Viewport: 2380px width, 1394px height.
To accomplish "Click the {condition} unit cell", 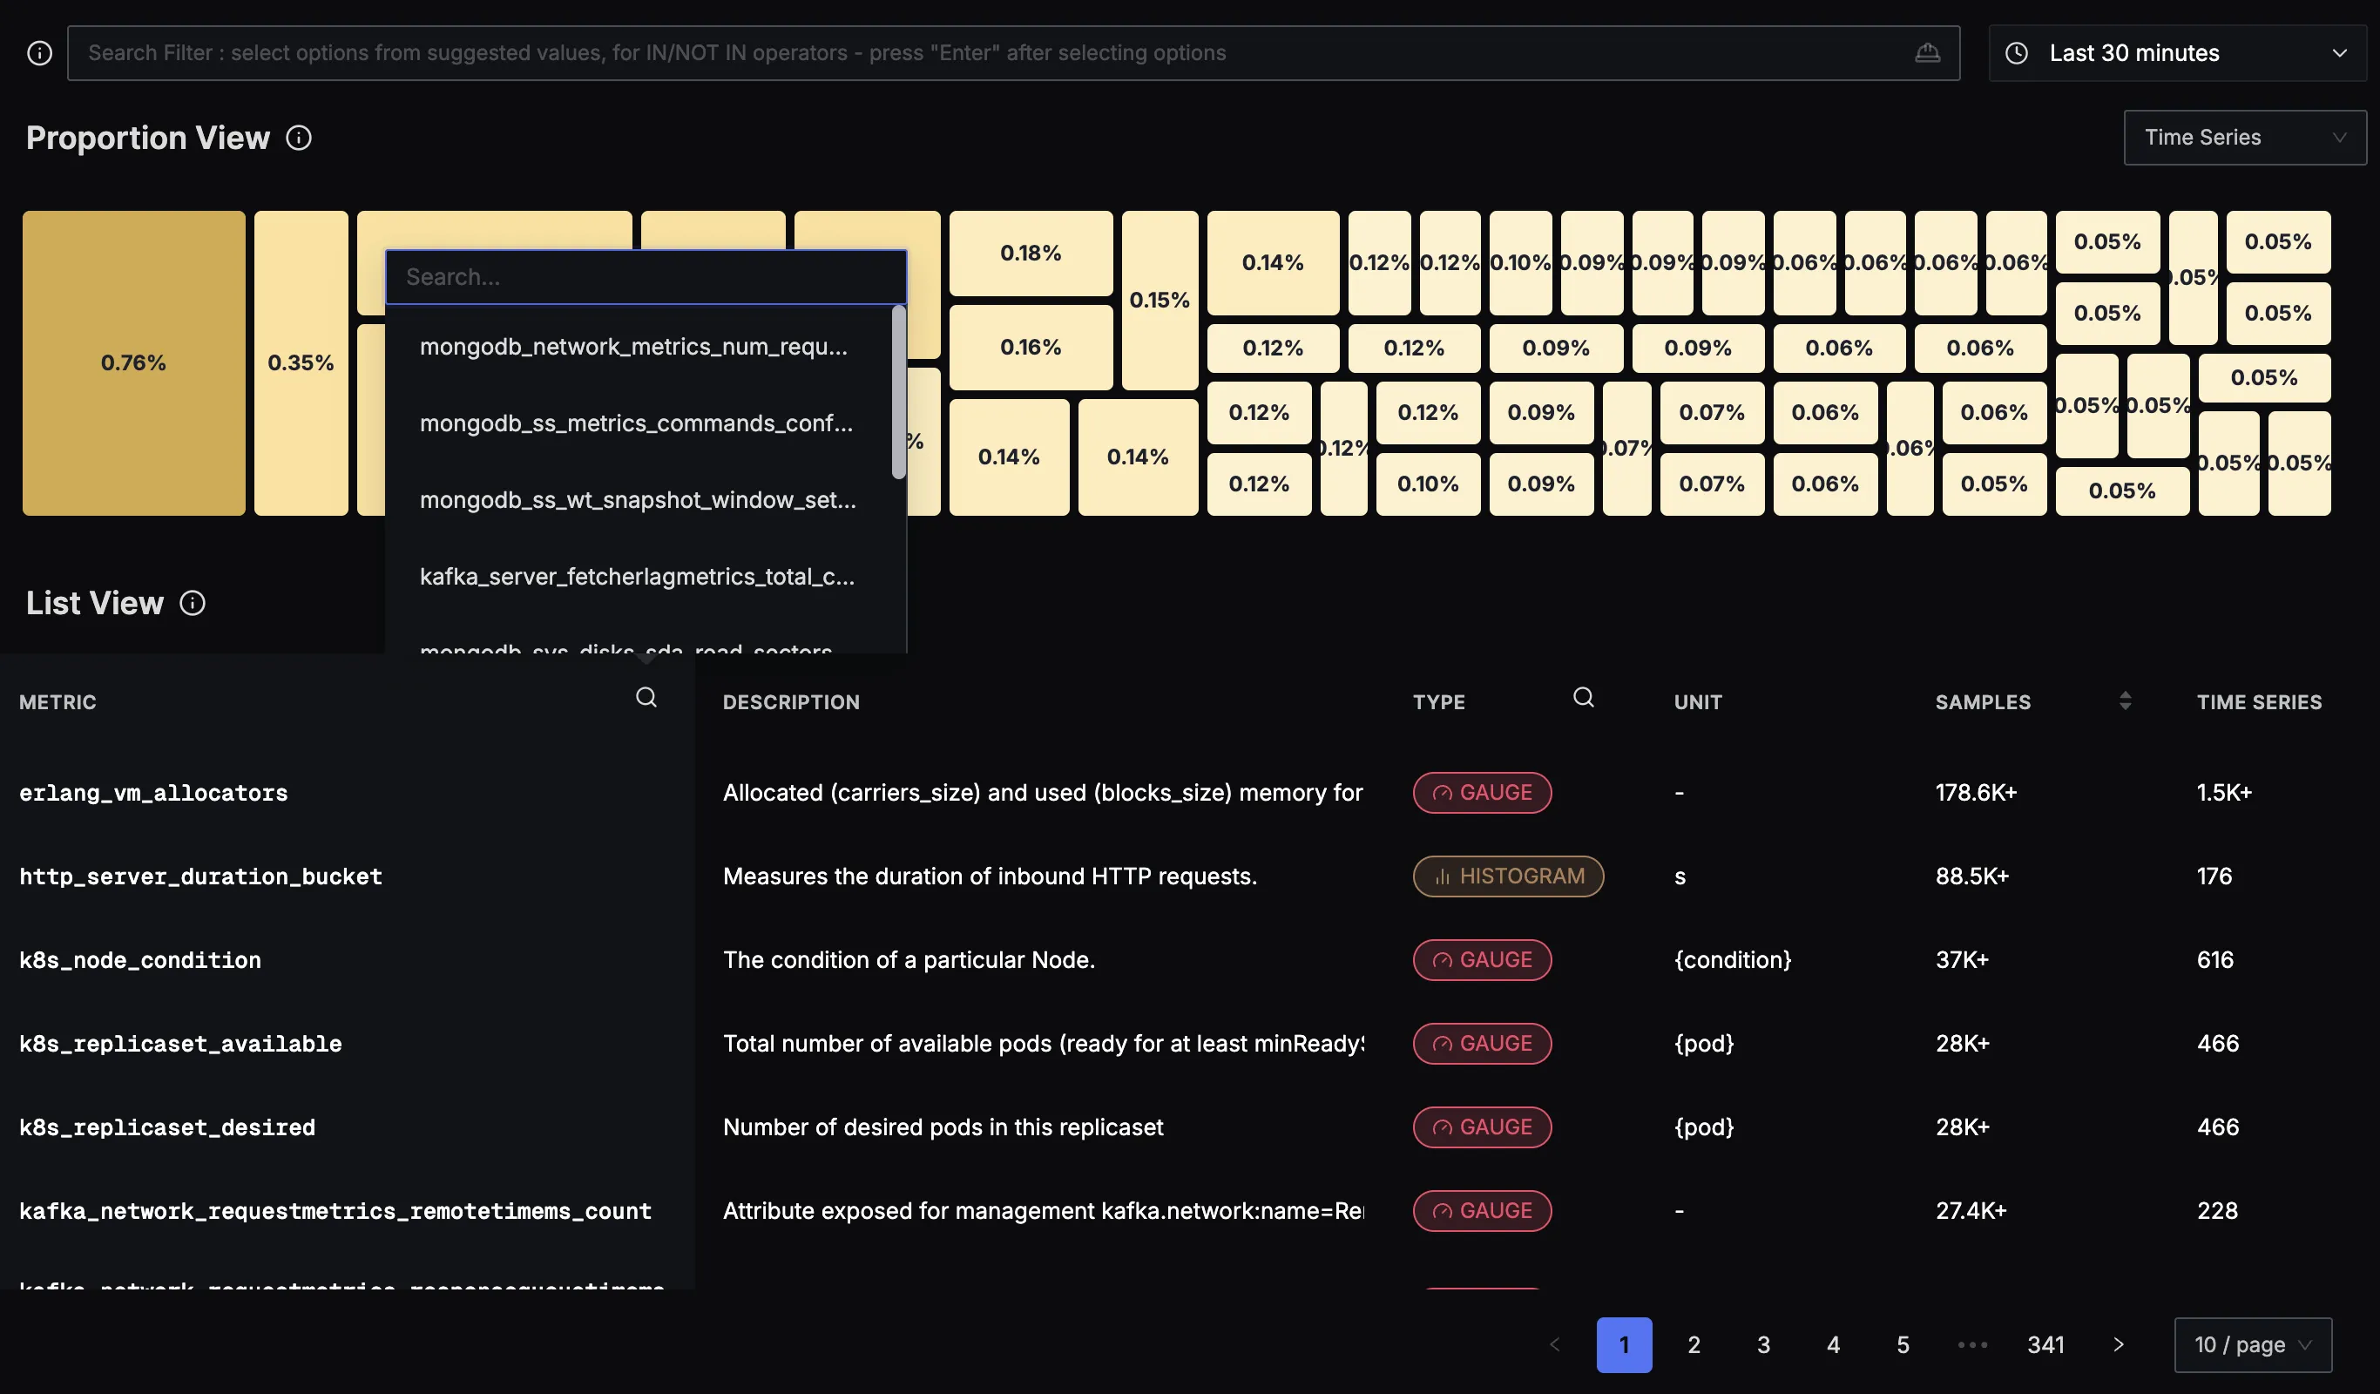I will [1733, 959].
